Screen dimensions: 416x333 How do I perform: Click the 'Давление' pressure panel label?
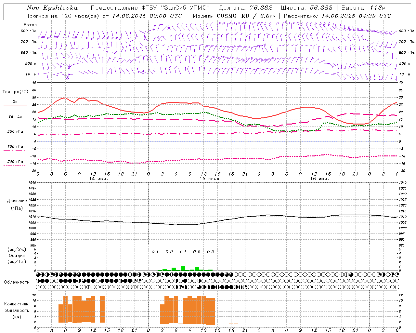17,201
